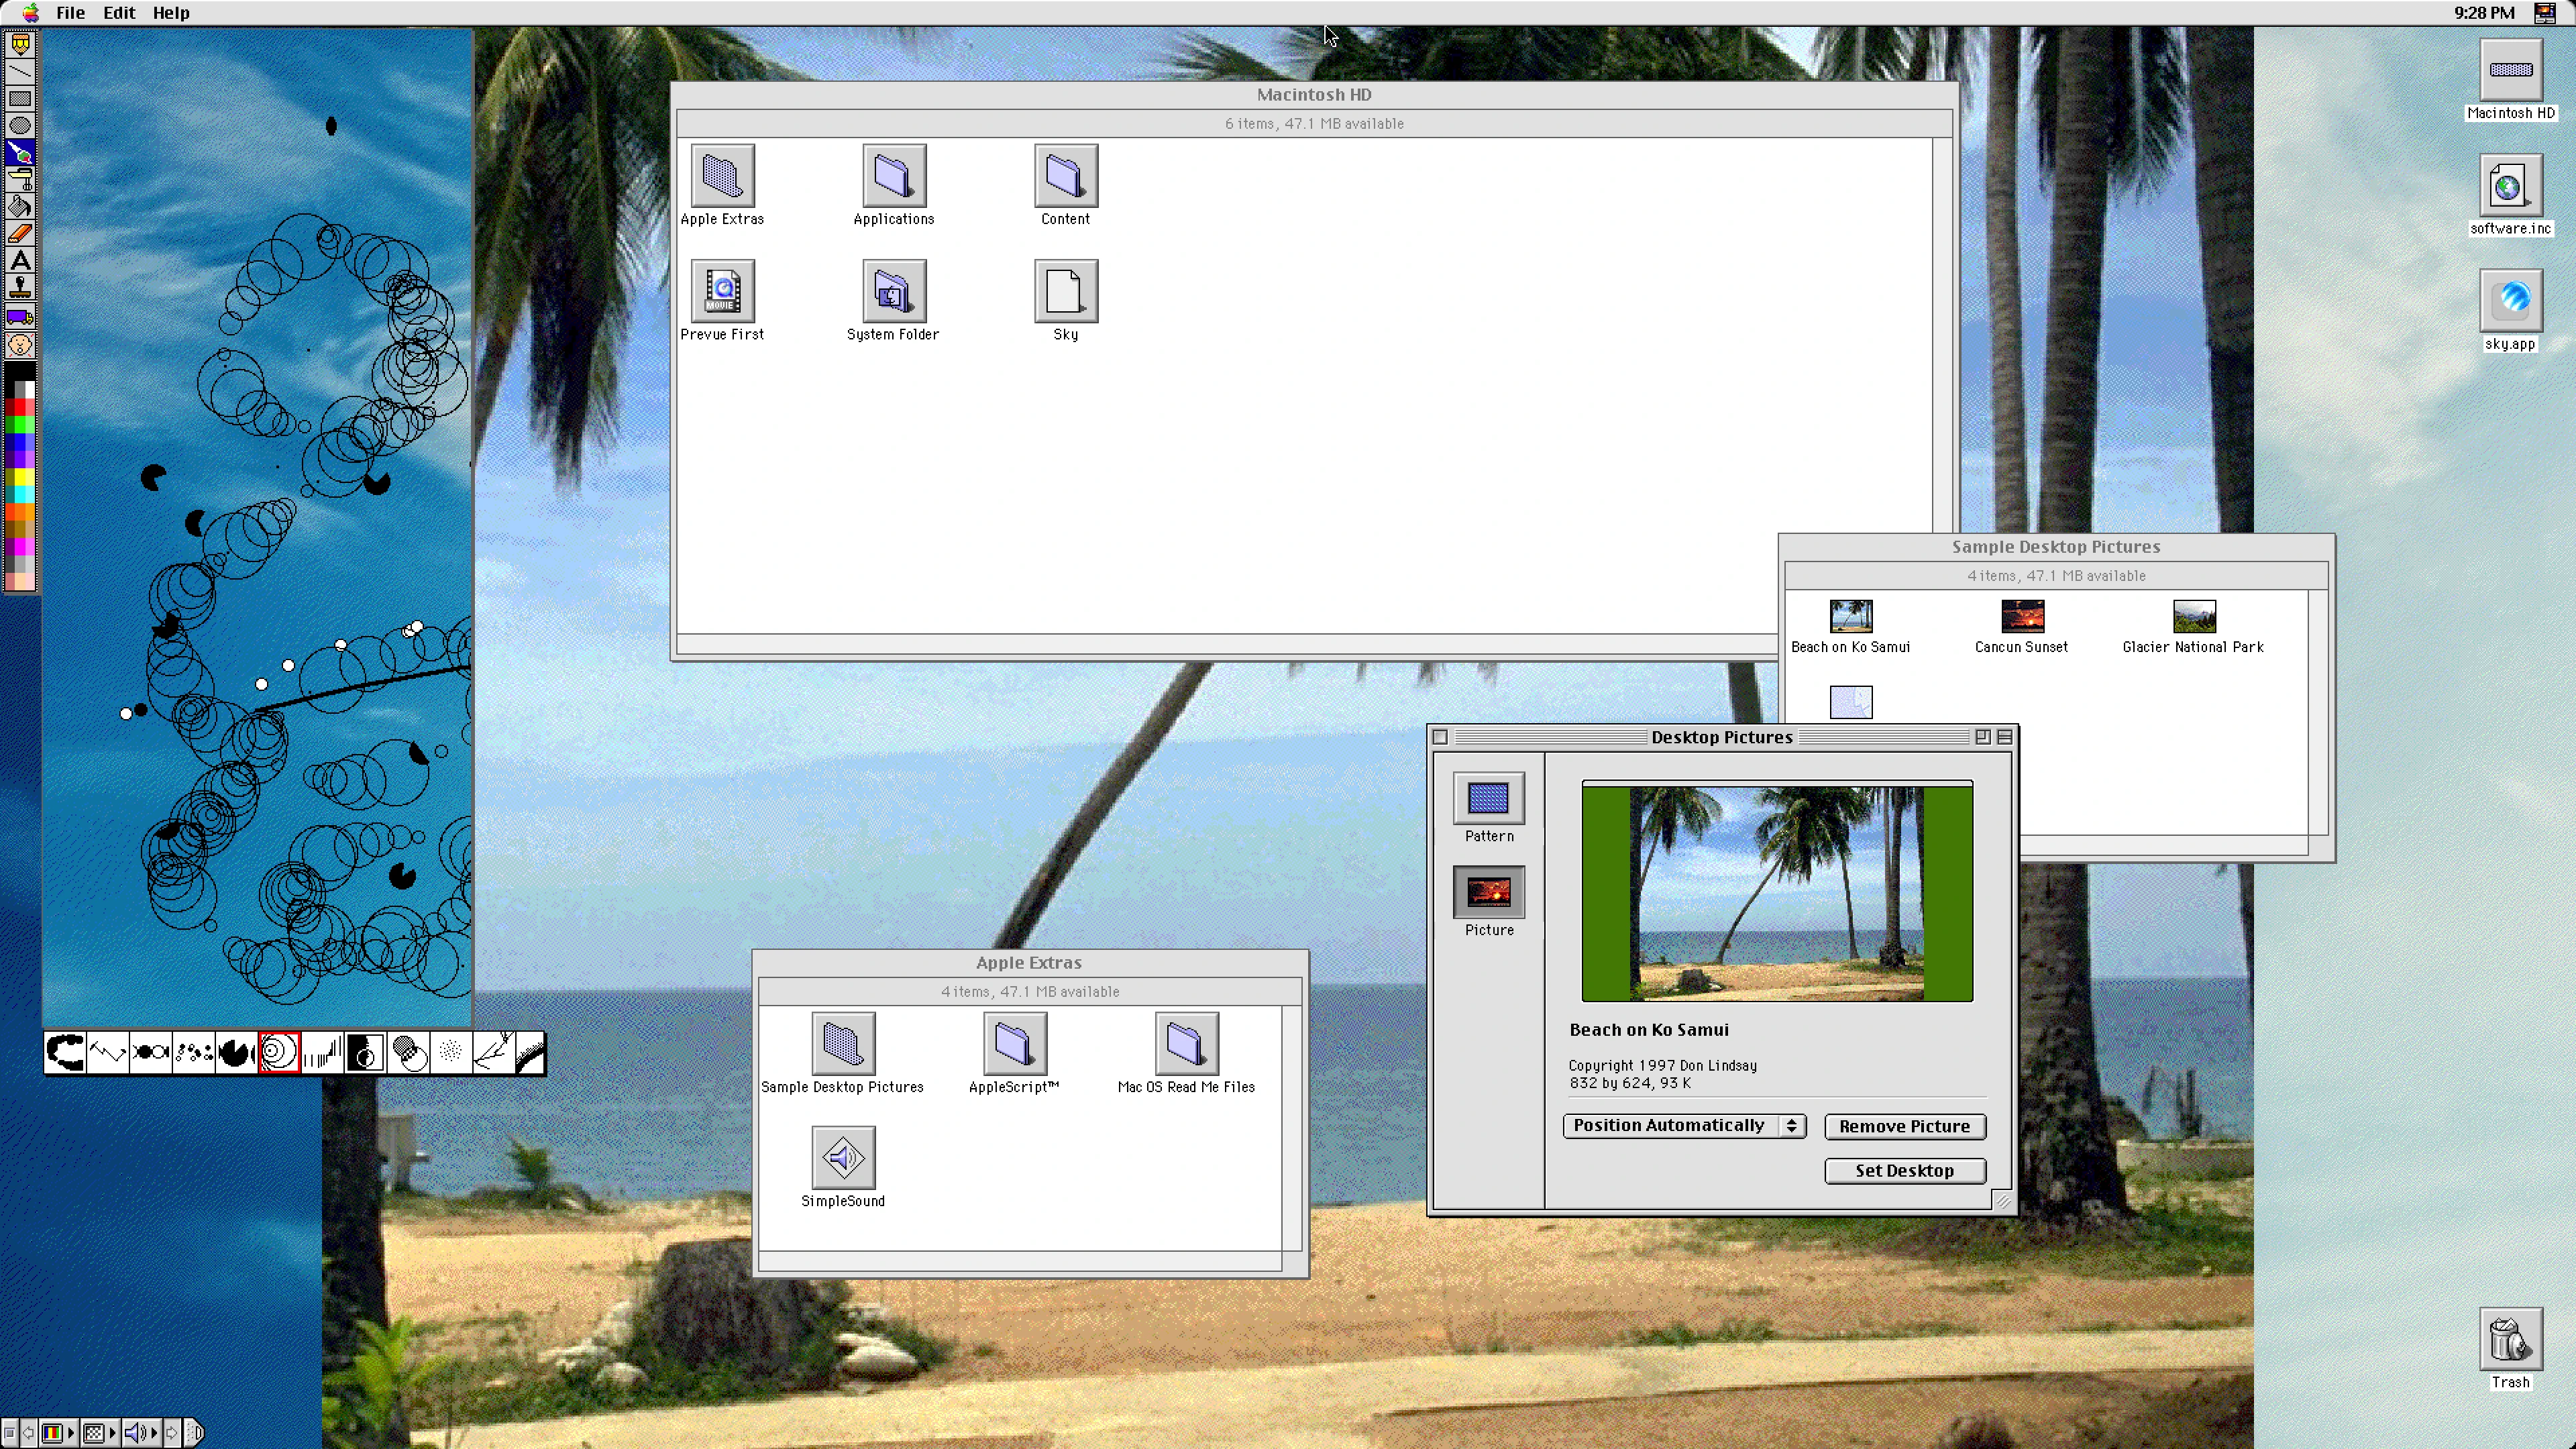
Task: Open the Apple menu
Action: (x=30, y=13)
